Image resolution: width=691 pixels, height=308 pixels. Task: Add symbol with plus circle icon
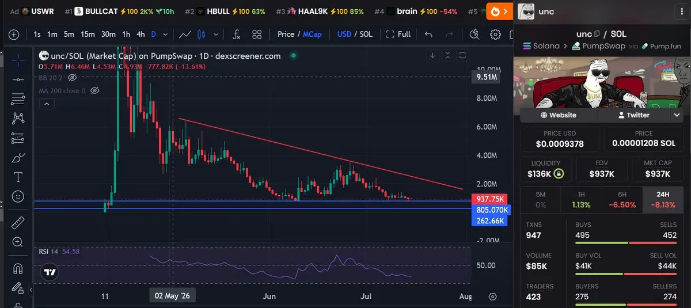pos(14,35)
